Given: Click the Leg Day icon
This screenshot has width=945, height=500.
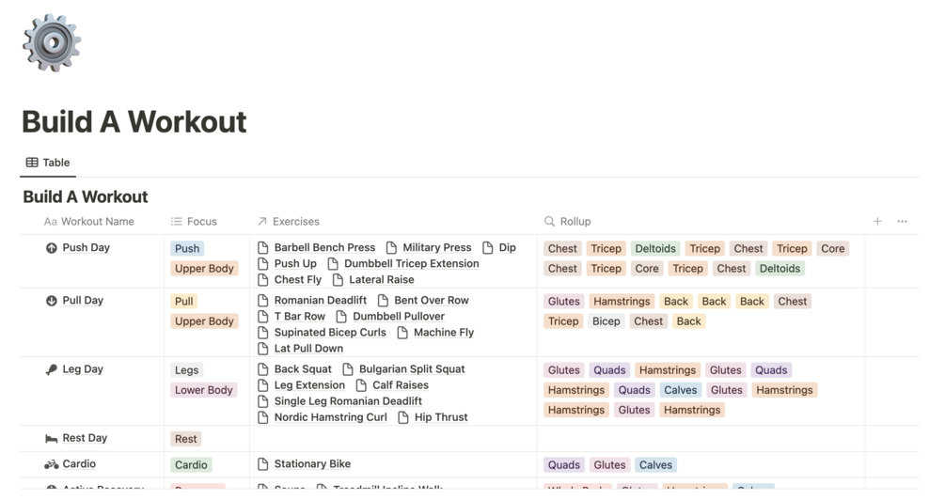Looking at the screenshot, I should (51, 369).
